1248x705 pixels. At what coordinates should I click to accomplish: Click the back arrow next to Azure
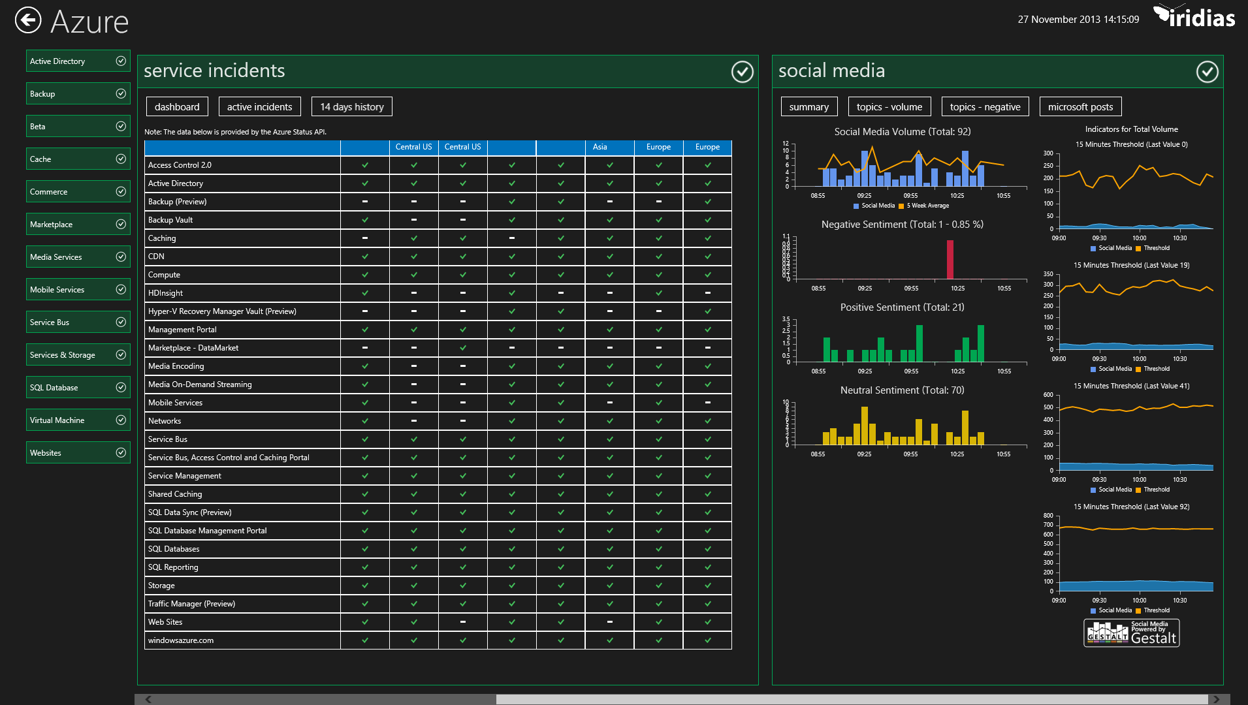(28, 20)
